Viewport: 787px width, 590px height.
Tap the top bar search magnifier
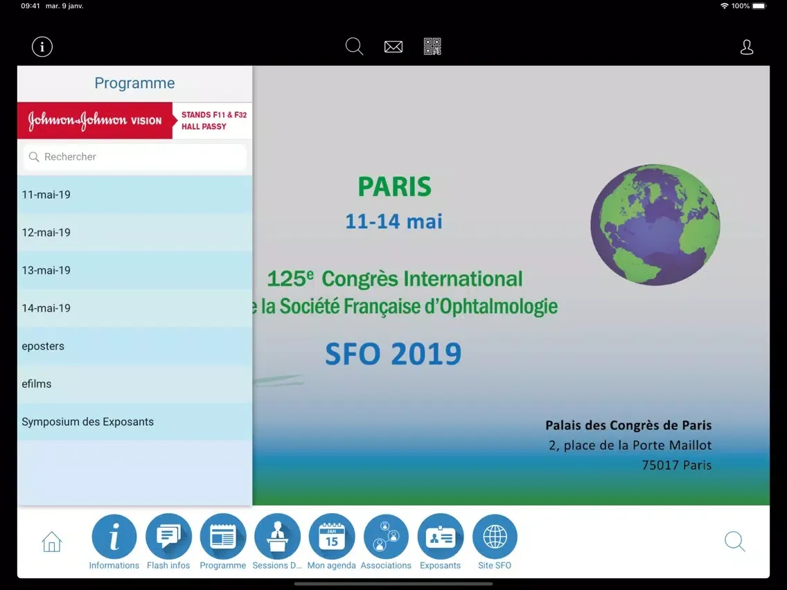pyautogui.click(x=354, y=47)
